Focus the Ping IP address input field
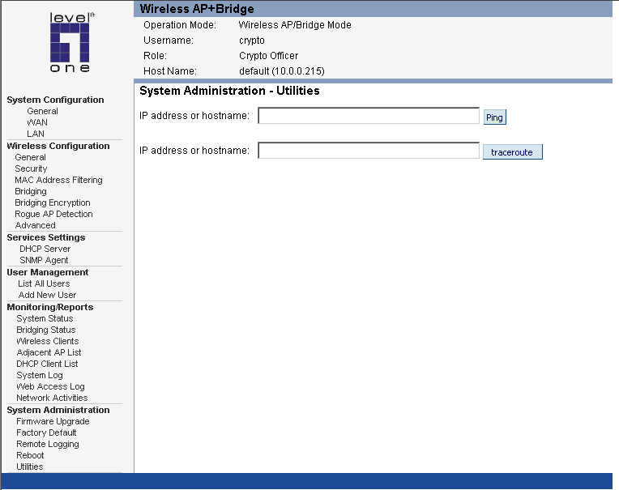The height and width of the screenshot is (490, 619). coord(369,116)
